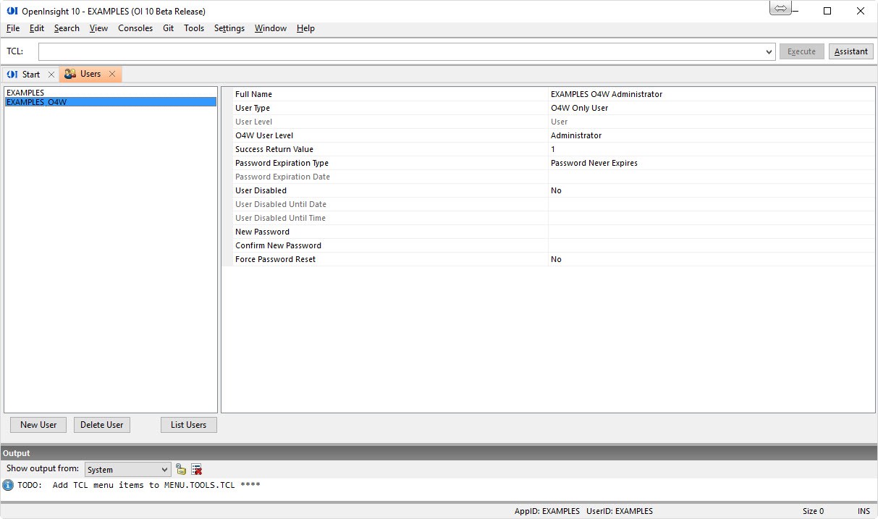878x519 pixels.
Task: Click the List Users button
Action: click(189, 425)
